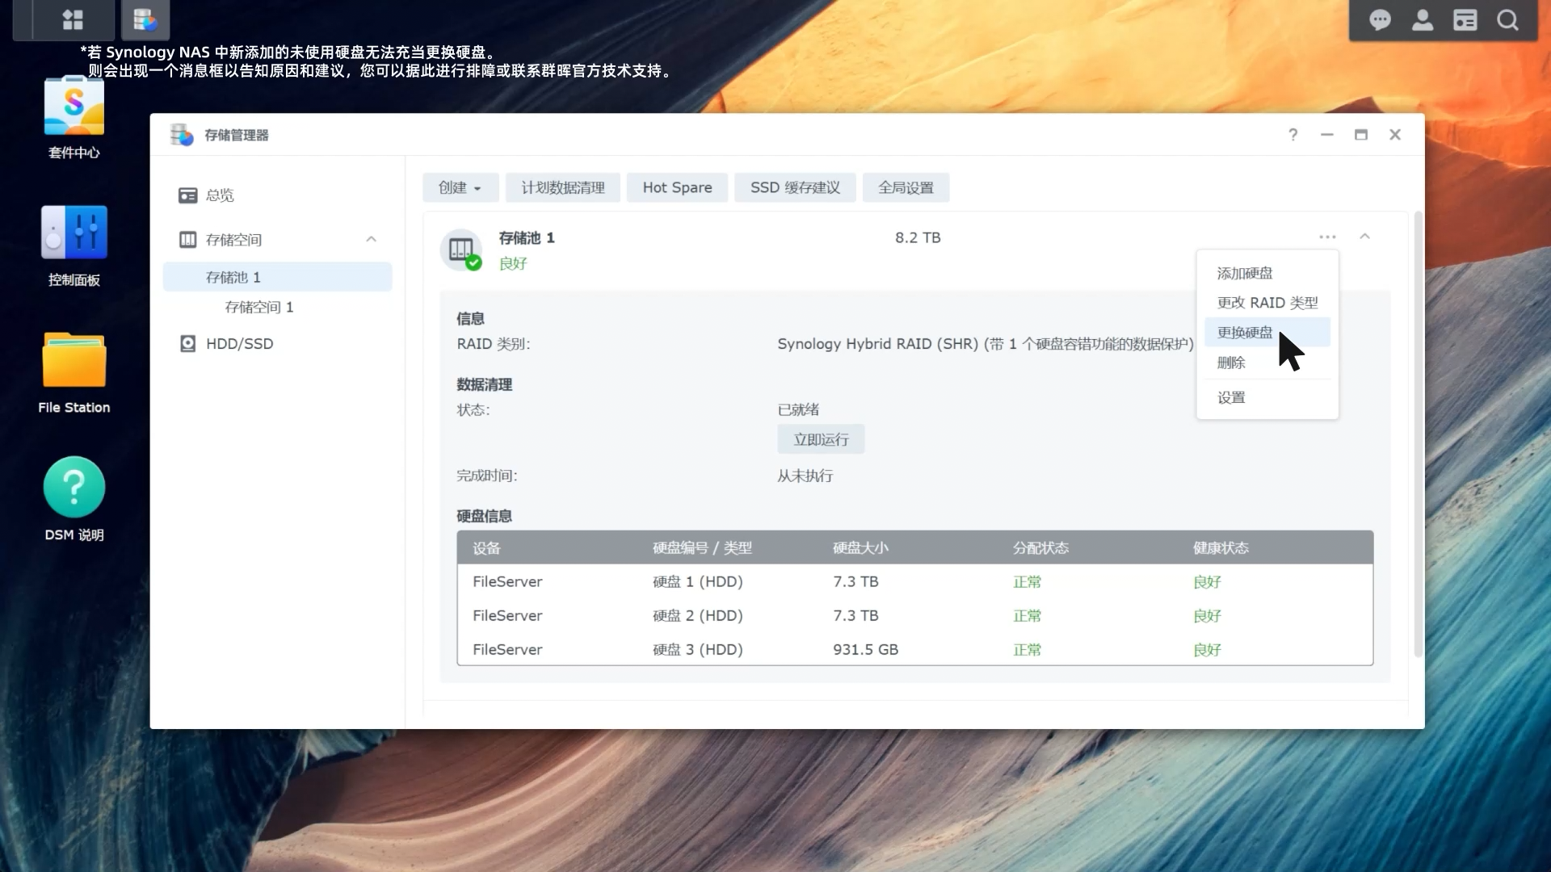Choose 更改 RAID 类型 from the menu

coord(1267,303)
